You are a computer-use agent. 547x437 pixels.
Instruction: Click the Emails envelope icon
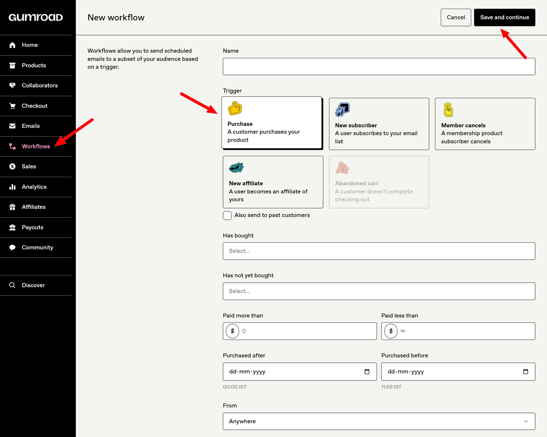(12, 126)
